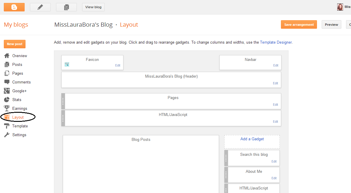Click the orange Blogger logo button

click(x=14, y=7)
